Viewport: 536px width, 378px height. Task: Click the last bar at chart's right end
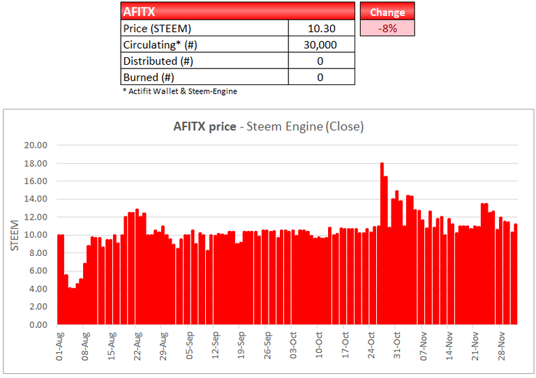[516, 274]
